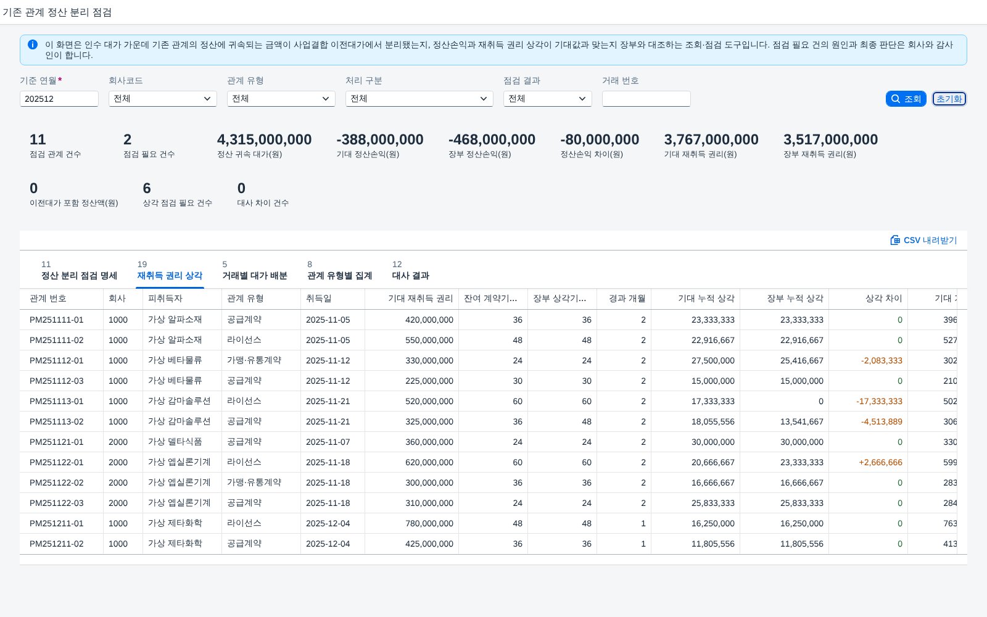
Task: Open the 회사코드 dropdown
Action: [x=163, y=99]
